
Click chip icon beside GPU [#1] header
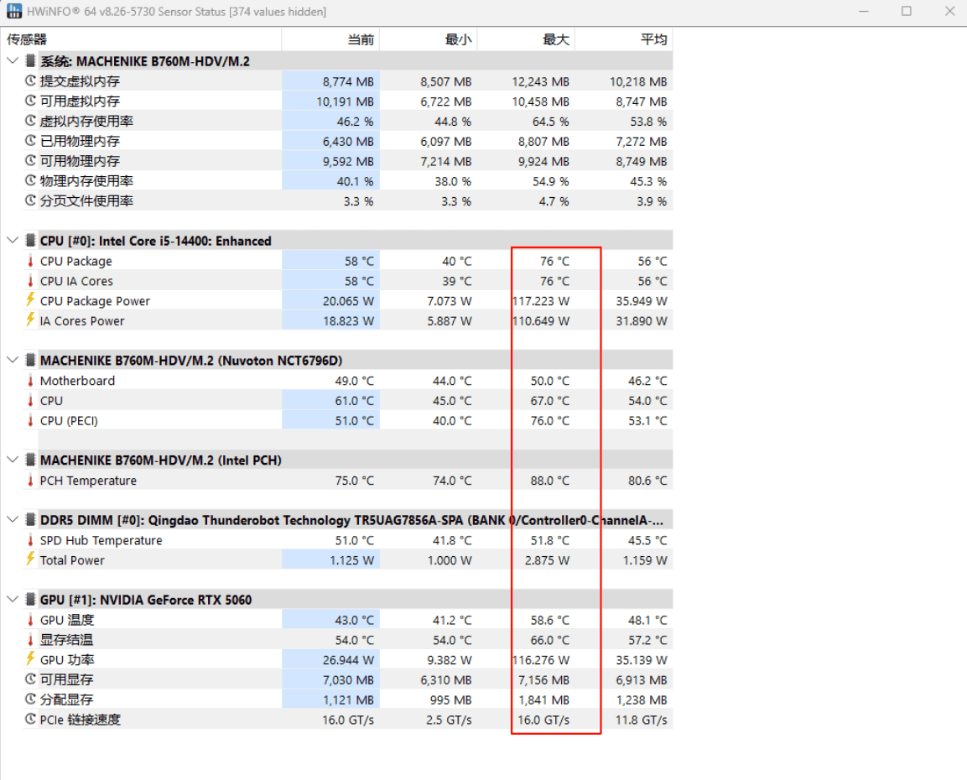pyautogui.click(x=30, y=600)
